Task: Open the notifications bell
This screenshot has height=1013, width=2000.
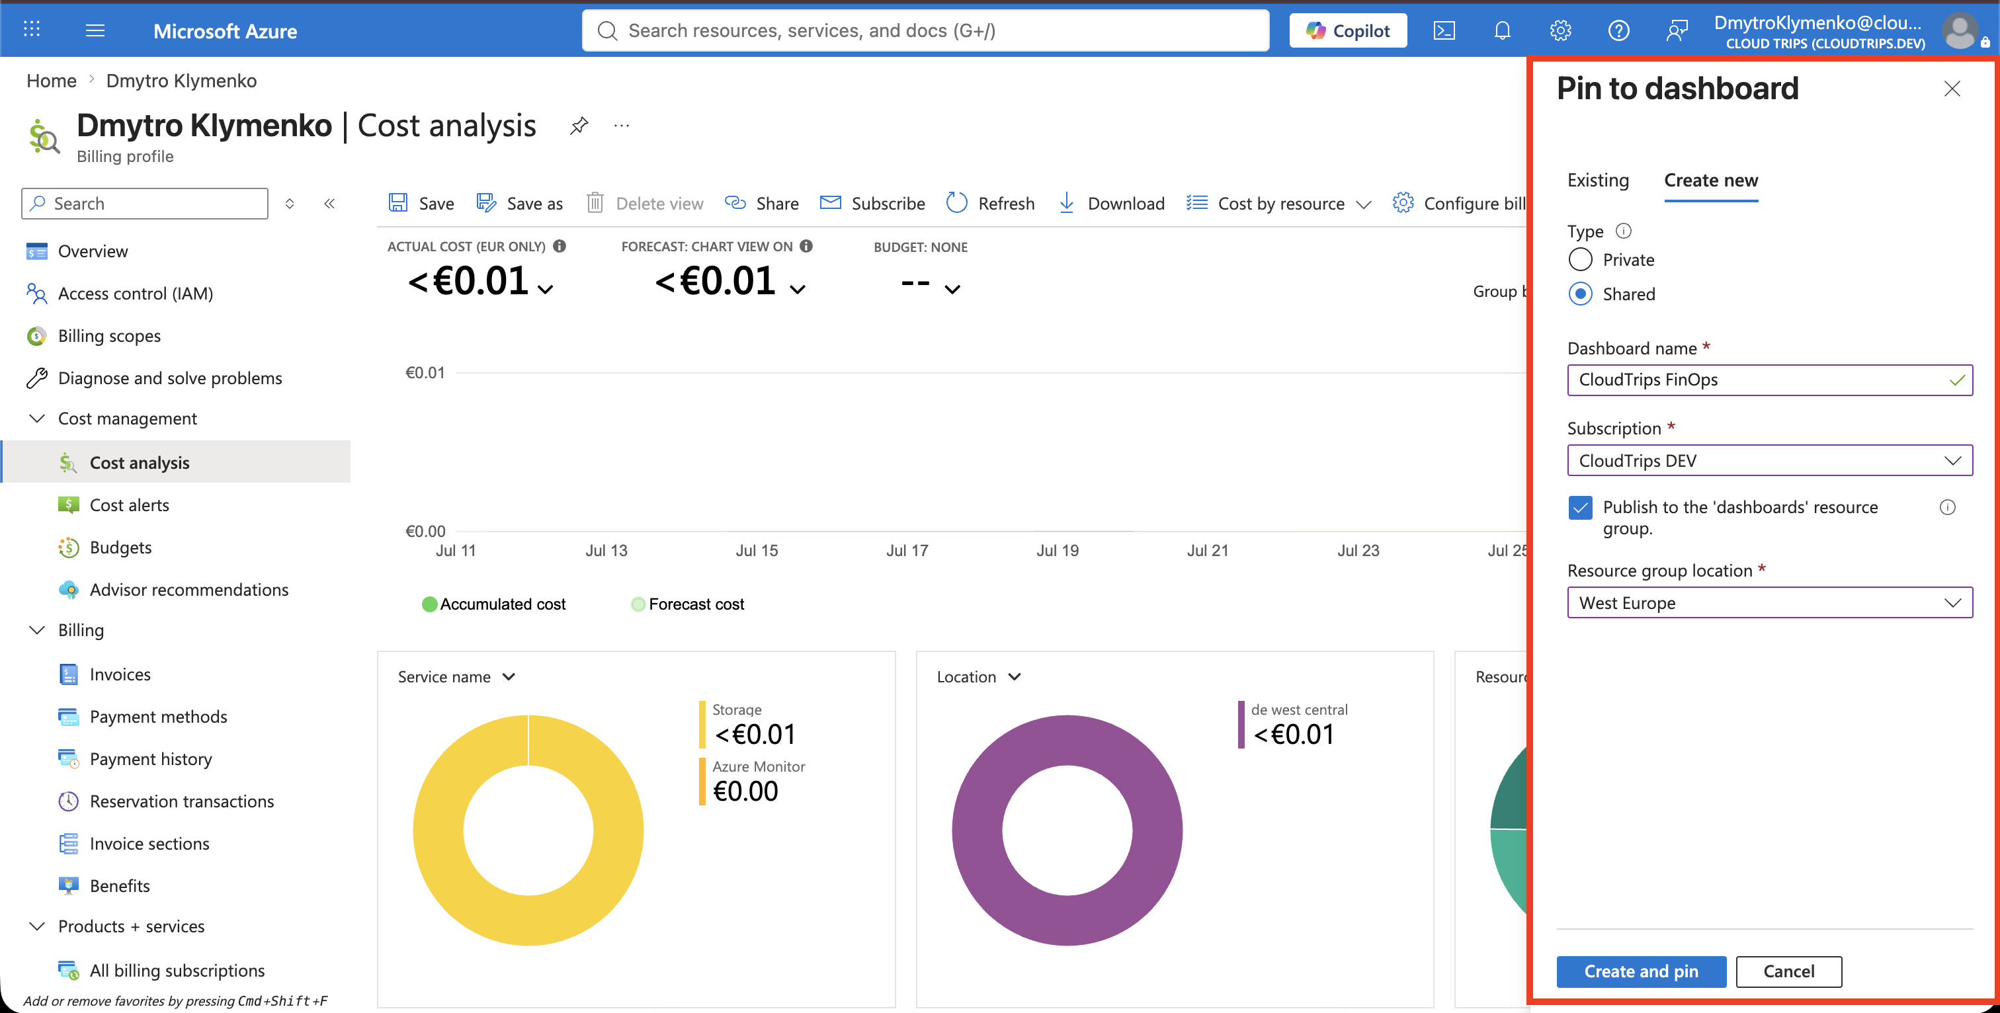Action: [x=1503, y=30]
